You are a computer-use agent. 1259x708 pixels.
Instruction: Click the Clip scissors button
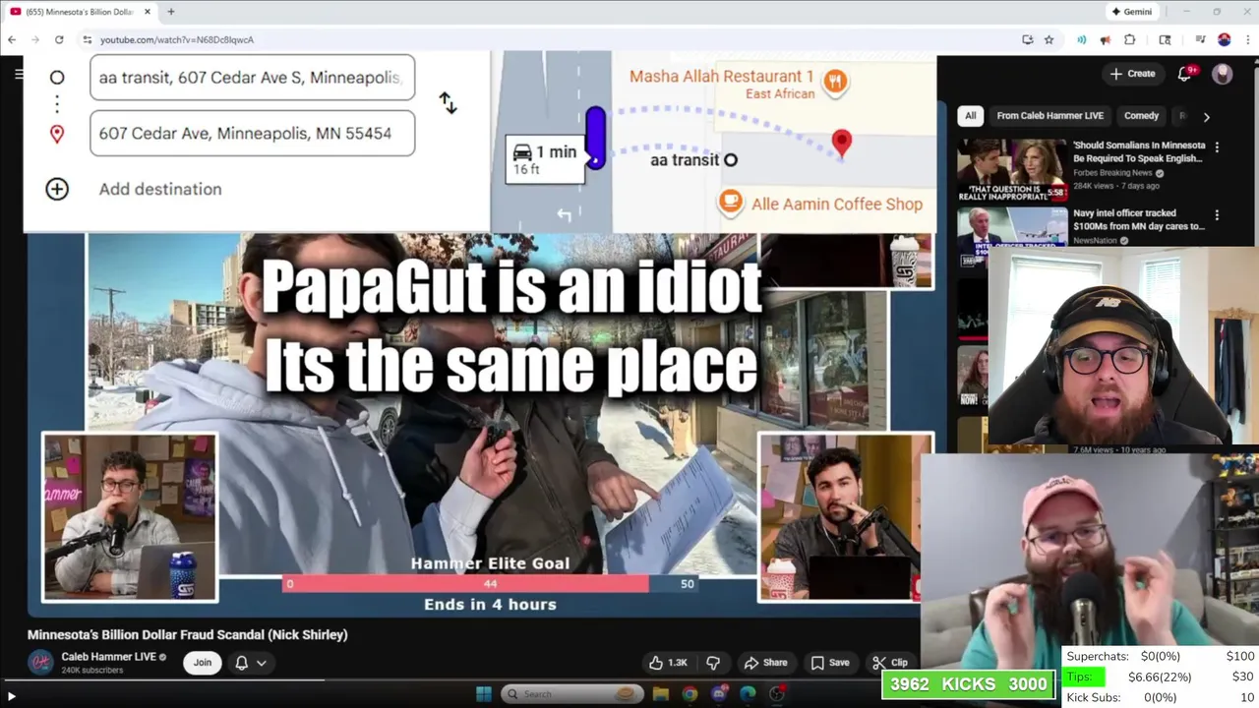889,663
